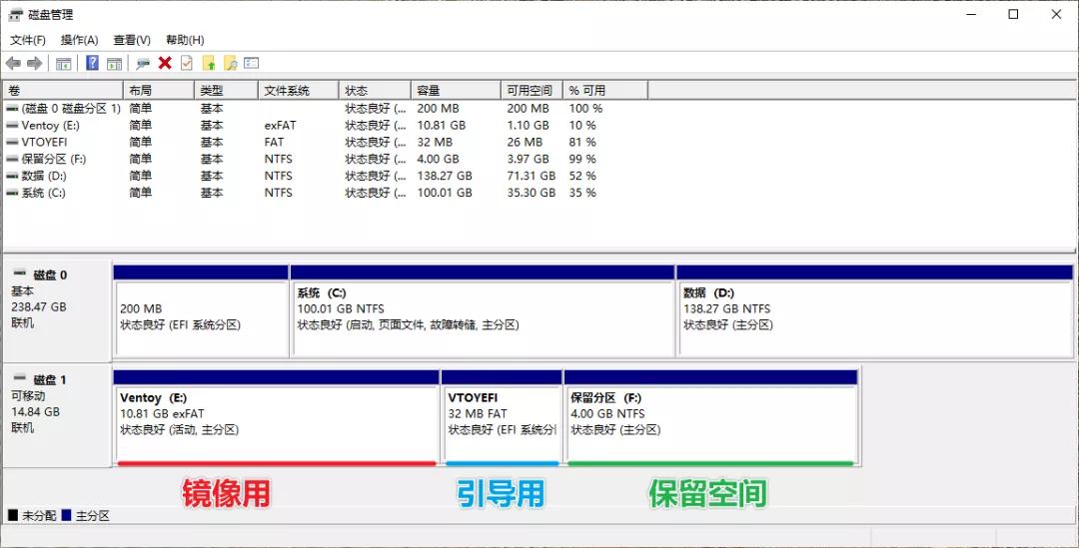Select the 系统 (C:) partition block
Screen dimensions: 1079x548
(x=483, y=311)
